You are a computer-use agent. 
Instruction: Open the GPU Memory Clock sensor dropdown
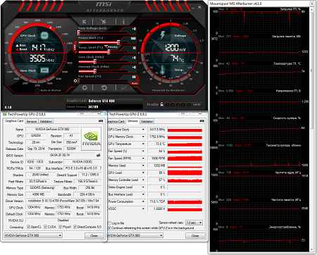pyautogui.click(x=143, y=137)
